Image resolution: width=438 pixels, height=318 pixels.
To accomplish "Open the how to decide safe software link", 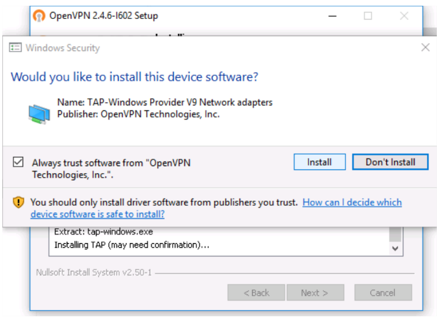I will pos(352,202).
